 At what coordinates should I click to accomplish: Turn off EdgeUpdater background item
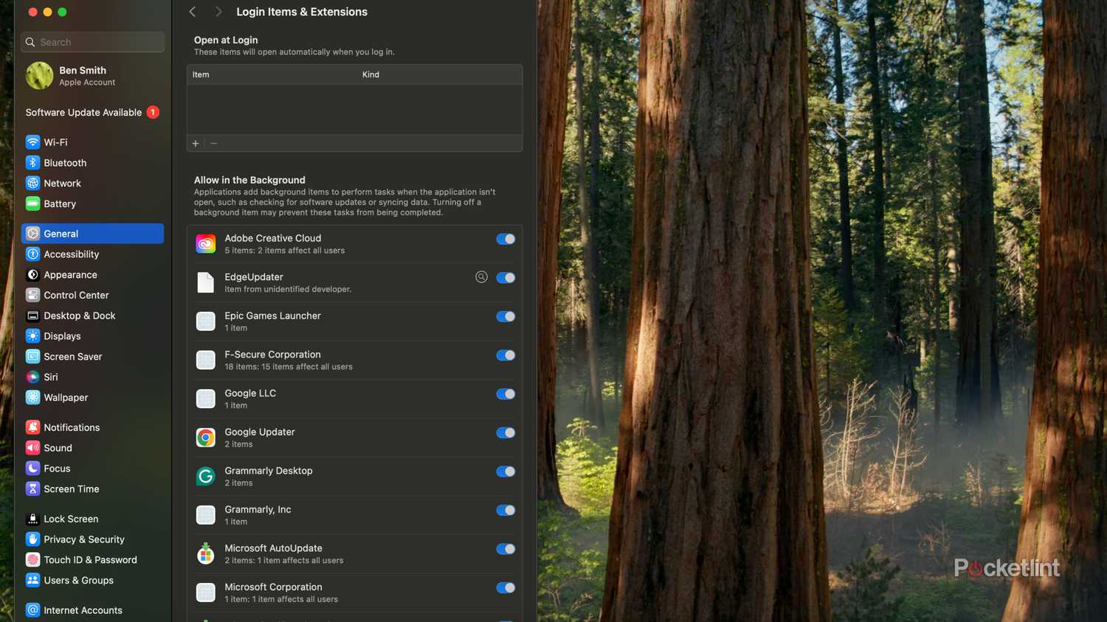[x=506, y=278]
